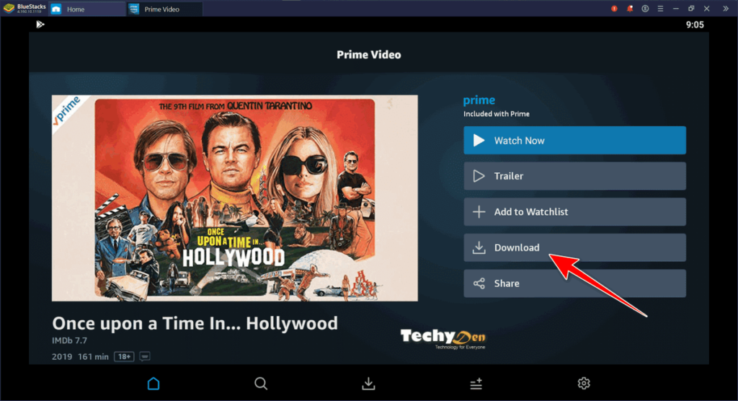Play the Trailer
The height and width of the screenshot is (401, 738).
[574, 176]
